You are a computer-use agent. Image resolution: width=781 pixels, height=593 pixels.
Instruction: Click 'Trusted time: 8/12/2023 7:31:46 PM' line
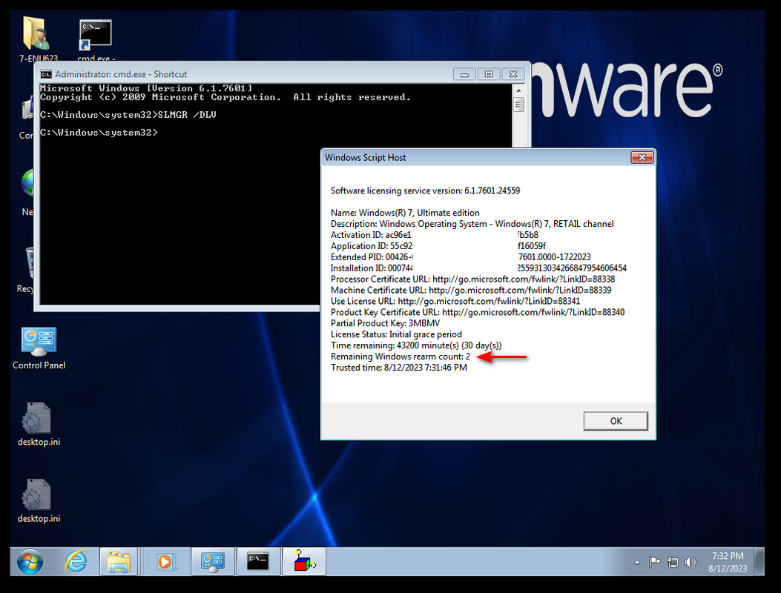point(399,368)
